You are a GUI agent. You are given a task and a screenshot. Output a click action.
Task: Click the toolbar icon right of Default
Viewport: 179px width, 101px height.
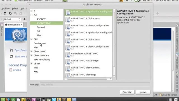coord(24,19)
